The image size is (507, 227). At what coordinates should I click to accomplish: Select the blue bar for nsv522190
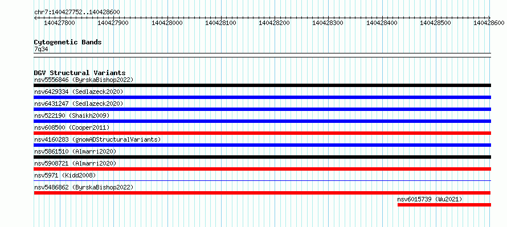pos(262,121)
